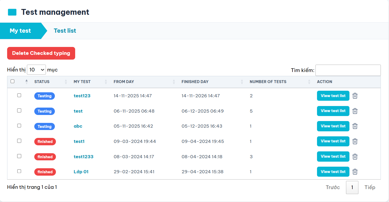Click the trash icon beside "Lớp 01"
This screenshot has height=202, width=389.
[355, 172]
